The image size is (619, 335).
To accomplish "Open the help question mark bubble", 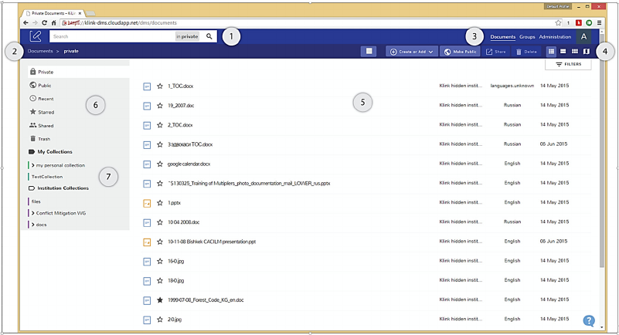I will pyautogui.click(x=589, y=320).
